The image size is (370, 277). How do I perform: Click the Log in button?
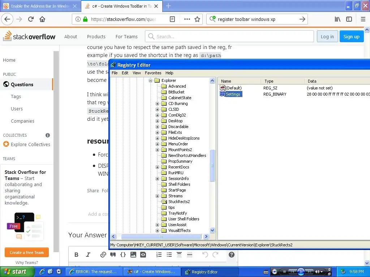tap(327, 36)
